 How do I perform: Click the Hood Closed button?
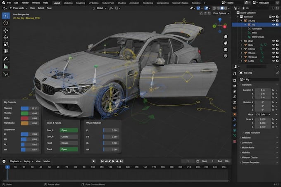click(x=69, y=143)
